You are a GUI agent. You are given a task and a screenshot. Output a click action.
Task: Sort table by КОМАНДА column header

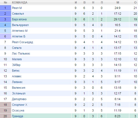20,2
